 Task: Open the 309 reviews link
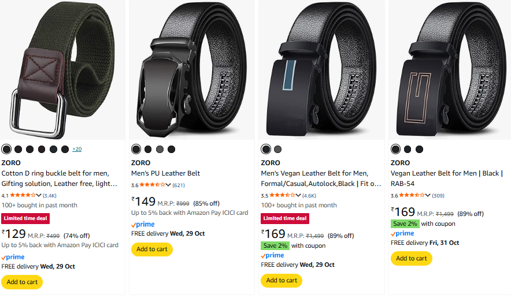[x=438, y=195]
